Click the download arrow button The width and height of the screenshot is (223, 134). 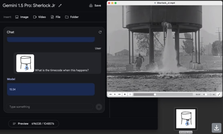[217, 128]
